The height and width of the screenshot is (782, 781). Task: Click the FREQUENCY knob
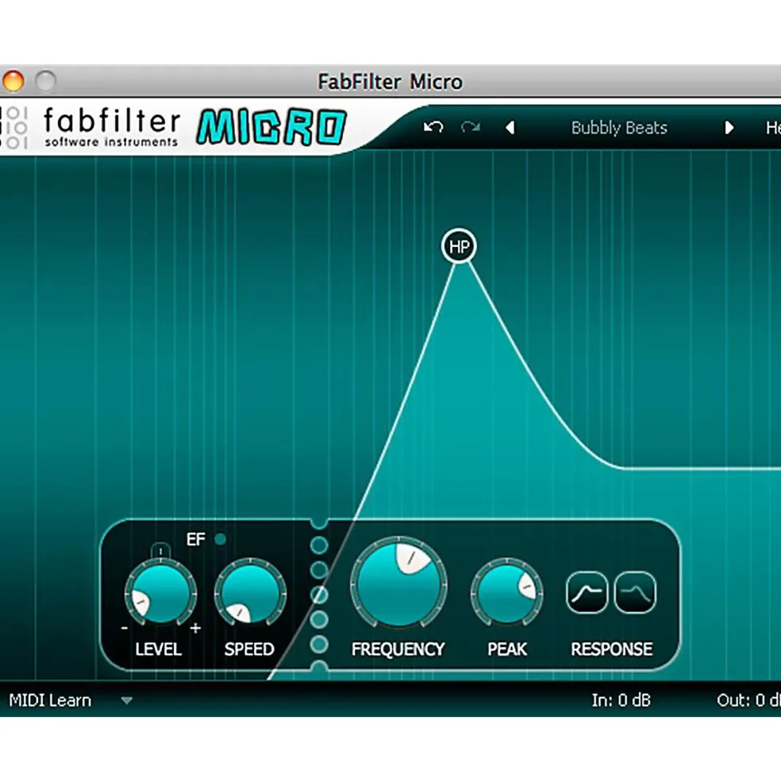tap(398, 583)
